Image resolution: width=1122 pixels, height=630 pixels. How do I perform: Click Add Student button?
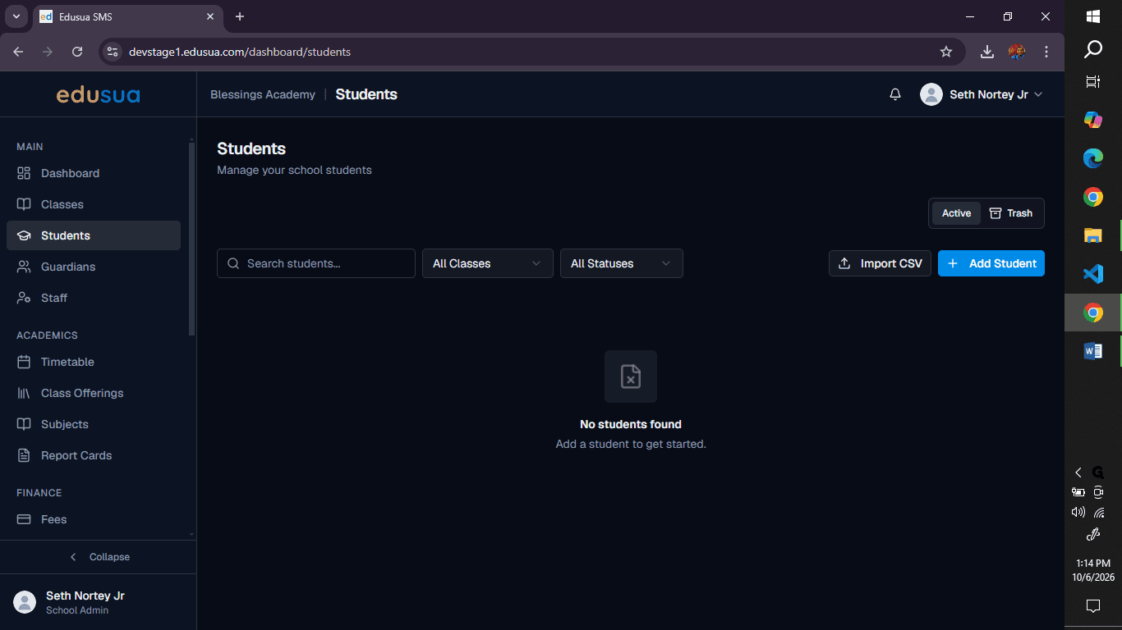click(991, 263)
